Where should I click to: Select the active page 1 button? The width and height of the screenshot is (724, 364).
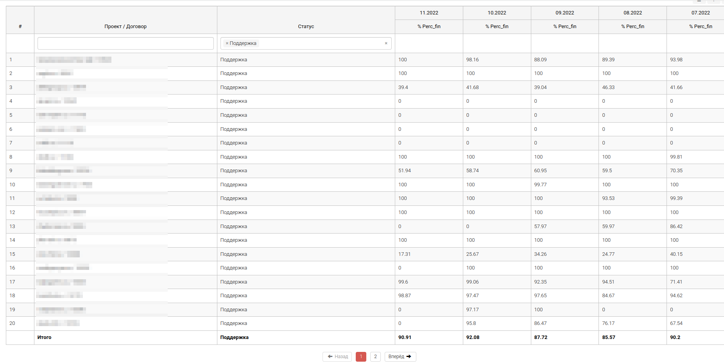pyautogui.click(x=361, y=357)
